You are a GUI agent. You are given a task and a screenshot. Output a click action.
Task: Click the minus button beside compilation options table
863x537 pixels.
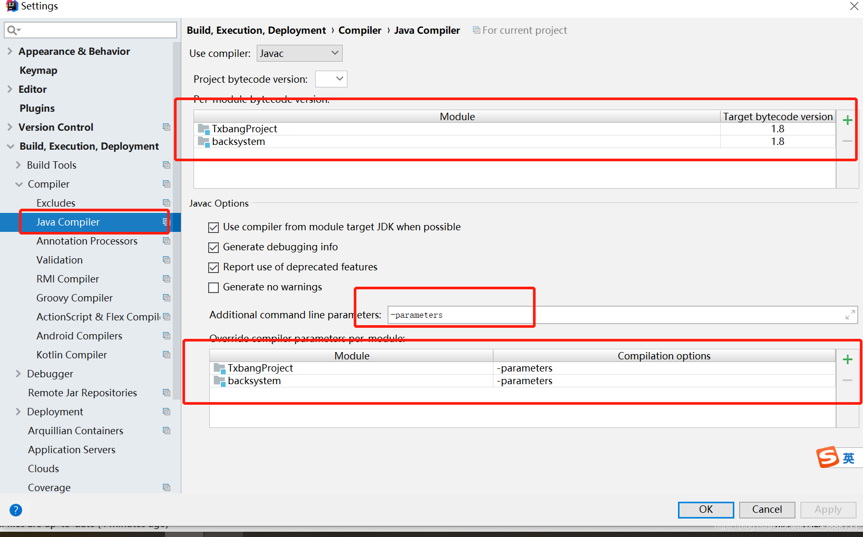(x=847, y=380)
